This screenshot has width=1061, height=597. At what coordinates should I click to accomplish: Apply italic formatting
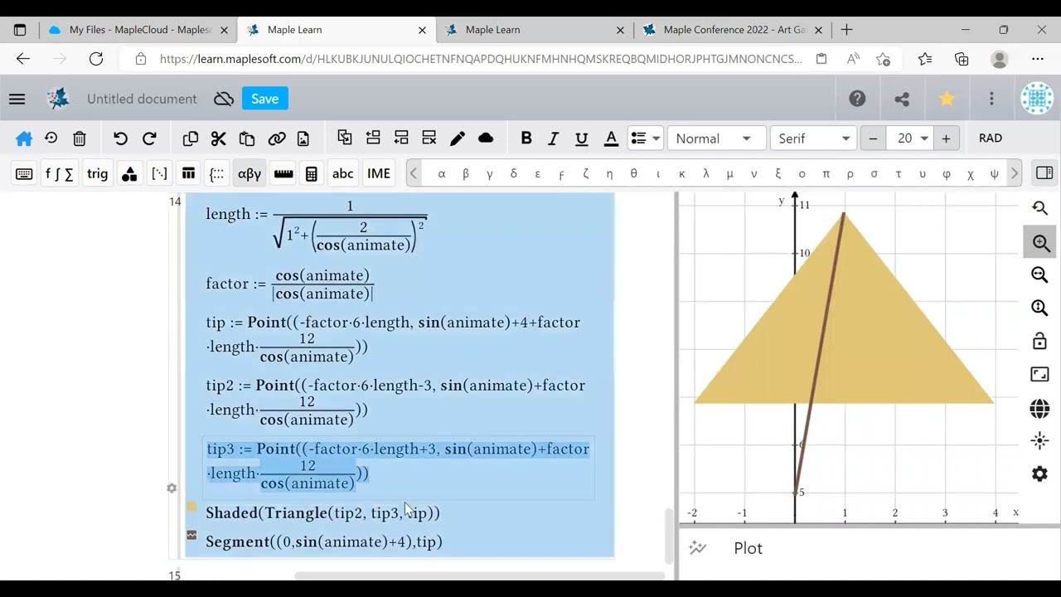point(554,138)
